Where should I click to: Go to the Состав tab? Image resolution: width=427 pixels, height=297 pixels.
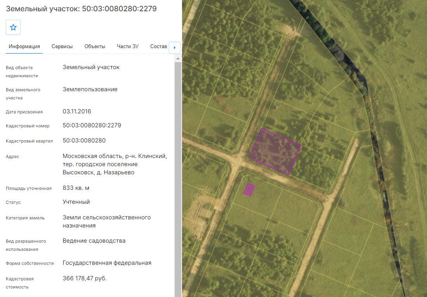tap(158, 47)
